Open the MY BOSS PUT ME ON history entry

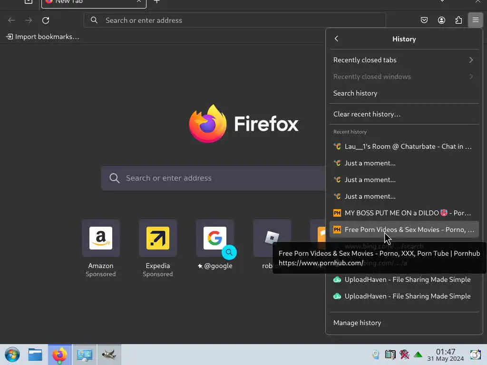coord(404,213)
